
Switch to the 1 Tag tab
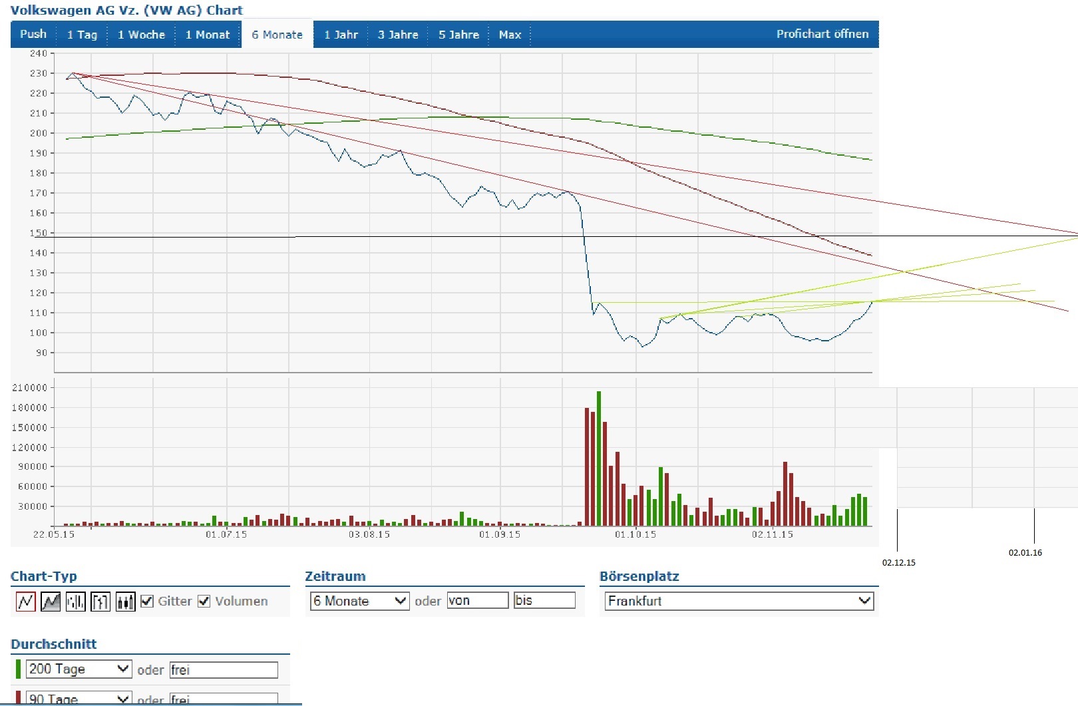click(82, 35)
